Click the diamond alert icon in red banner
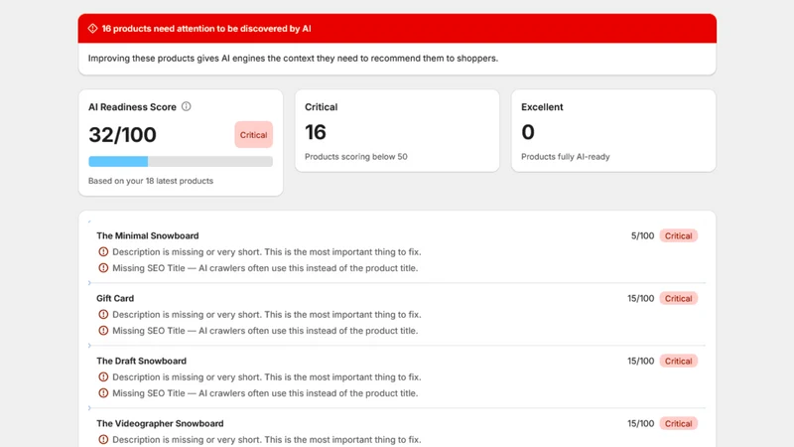The width and height of the screenshot is (794, 447). point(92,29)
